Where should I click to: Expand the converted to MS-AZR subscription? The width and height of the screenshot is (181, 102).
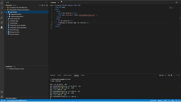6,8
